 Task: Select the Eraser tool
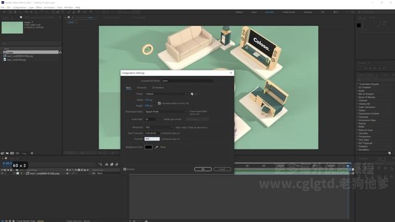coord(78,12)
